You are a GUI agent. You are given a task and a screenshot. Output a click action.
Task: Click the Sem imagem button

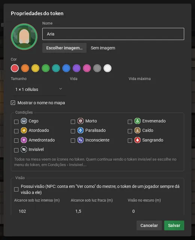(x=103, y=48)
